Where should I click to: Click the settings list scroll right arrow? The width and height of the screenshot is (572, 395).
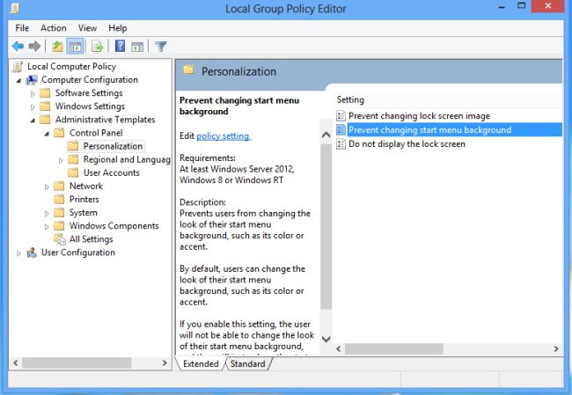click(x=556, y=349)
